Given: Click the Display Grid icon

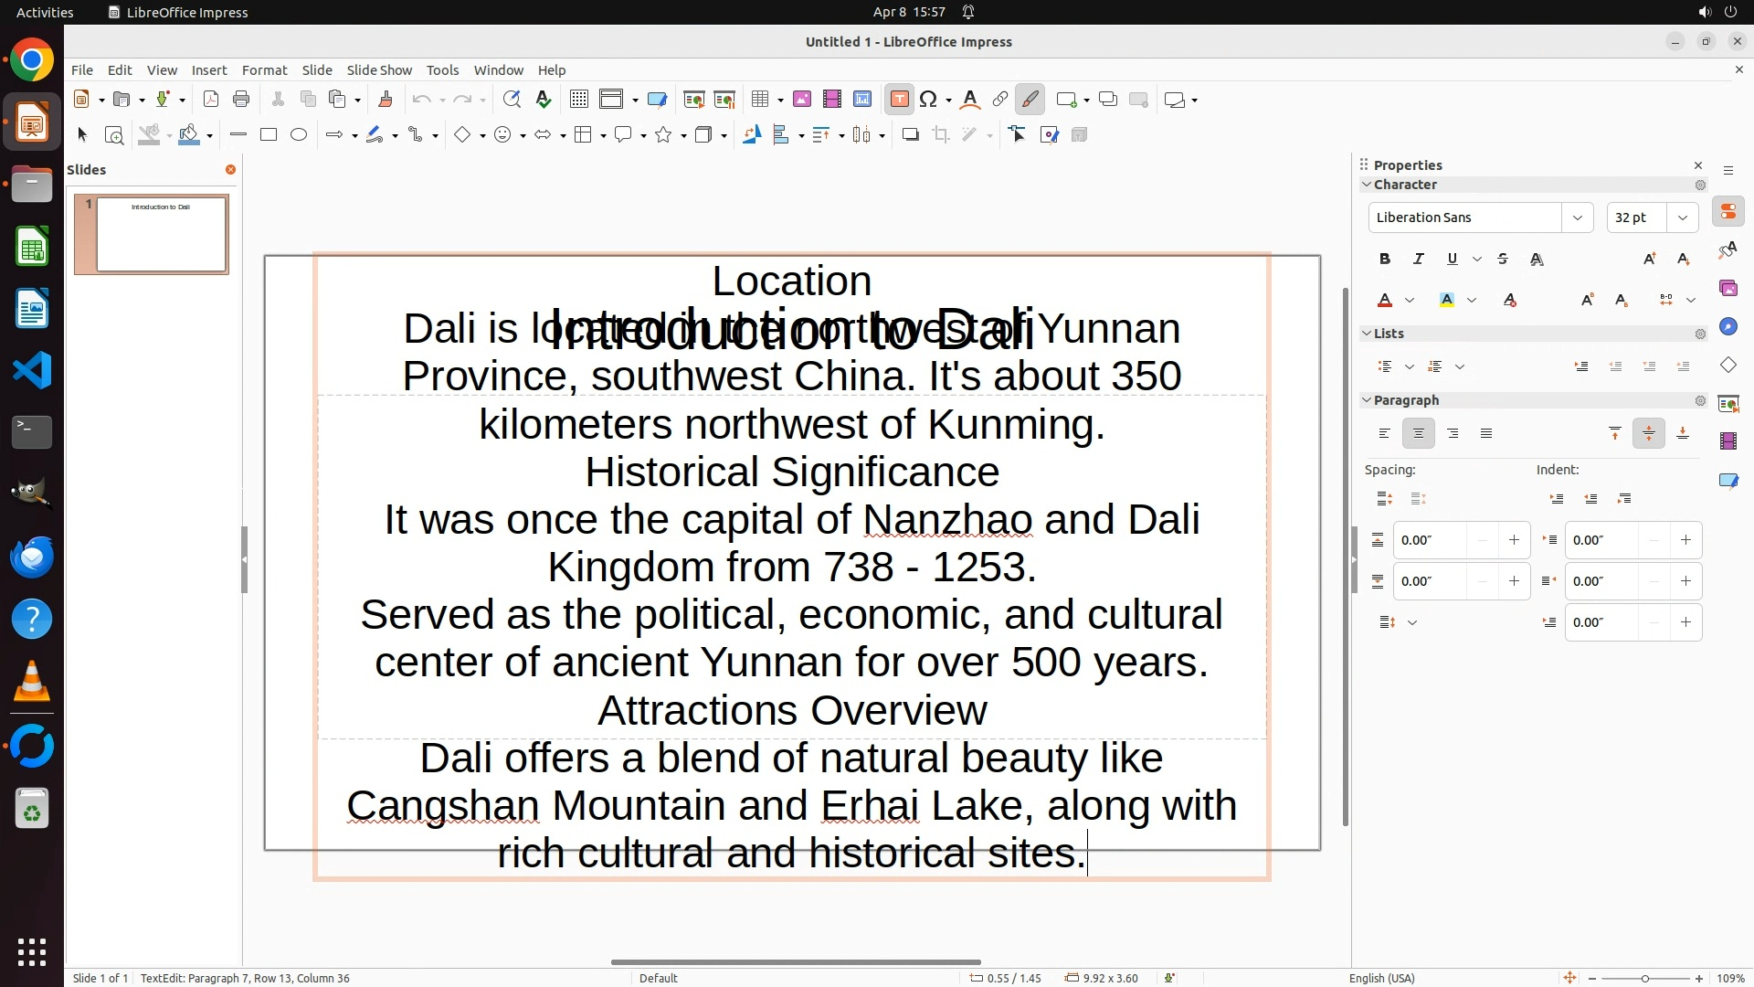Looking at the screenshot, I should coord(578,100).
